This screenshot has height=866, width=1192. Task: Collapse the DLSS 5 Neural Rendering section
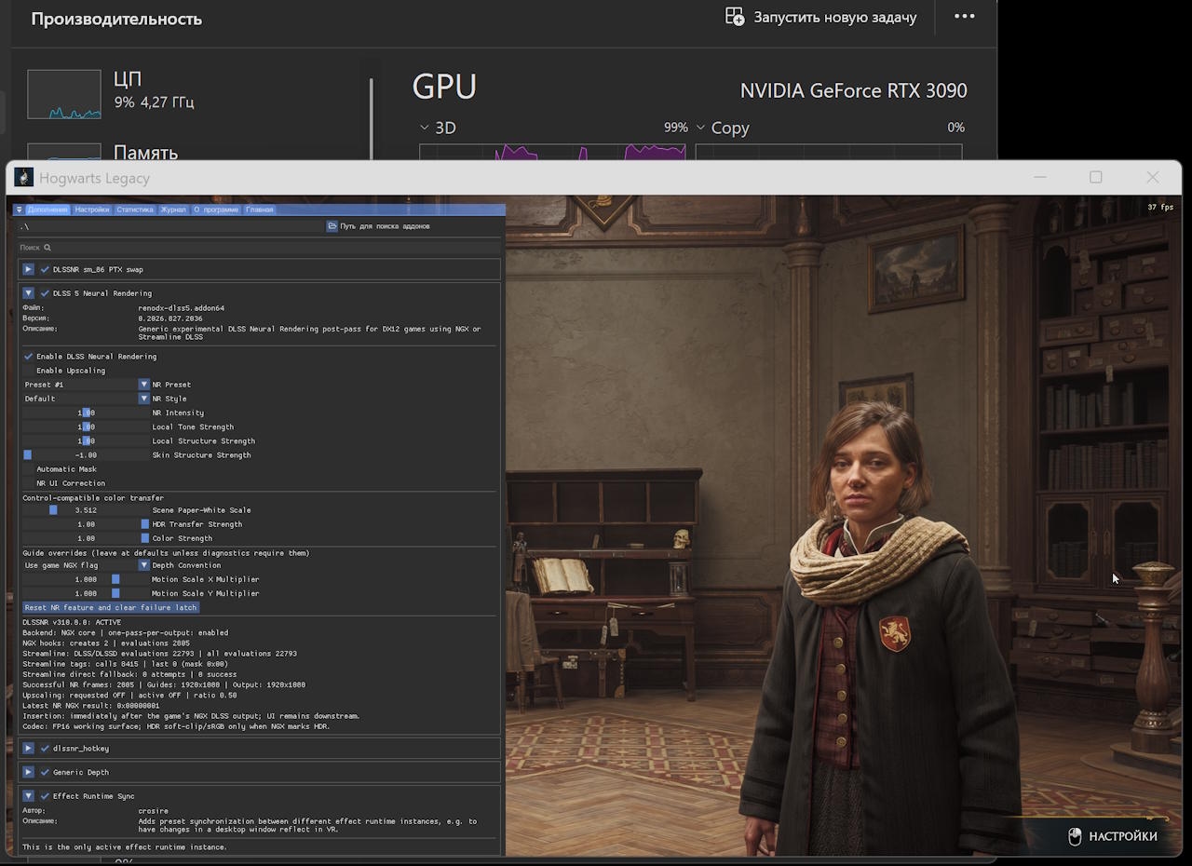[29, 293]
